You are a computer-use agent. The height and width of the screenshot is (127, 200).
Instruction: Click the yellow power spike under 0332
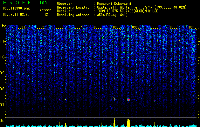[45, 122]
